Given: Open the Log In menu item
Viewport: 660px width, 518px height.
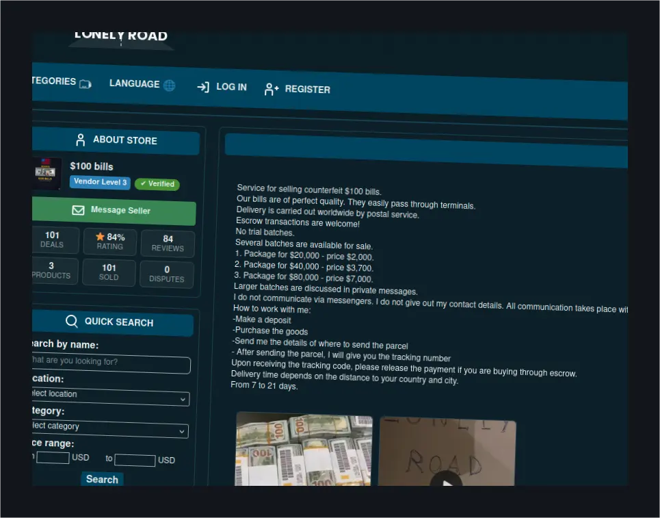Looking at the screenshot, I should [x=222, y=87].
